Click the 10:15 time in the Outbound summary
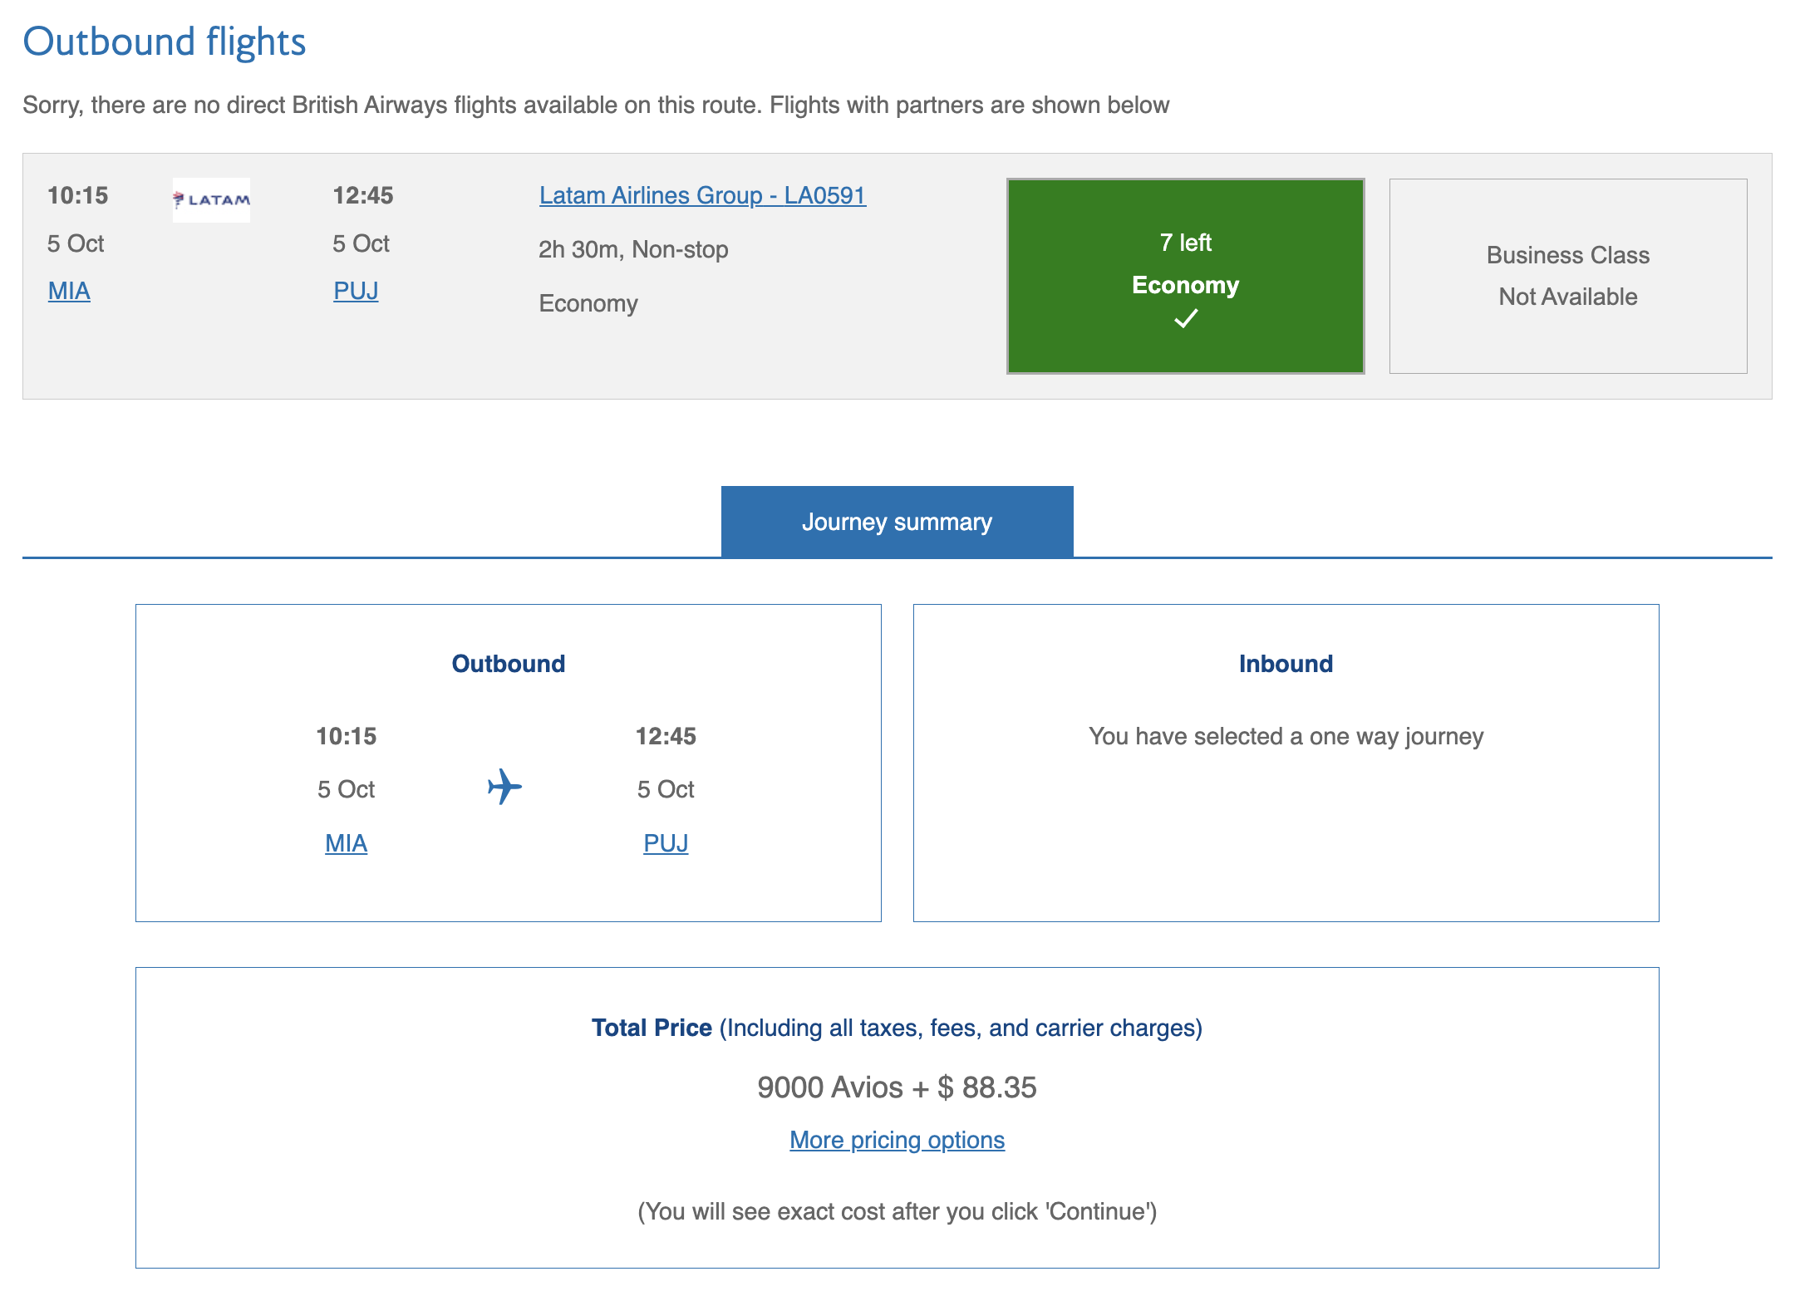The width and height of the screenshot is (1795, 1291). (x=347, y=736)
